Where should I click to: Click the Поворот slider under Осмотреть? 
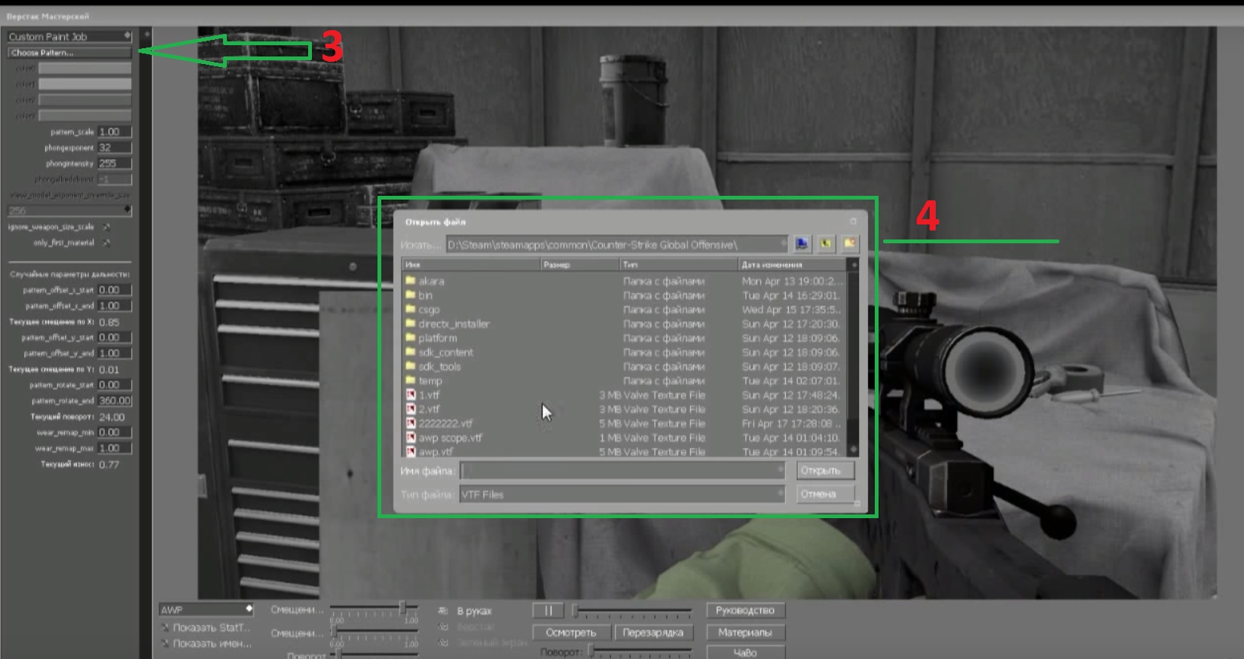click(x=640, y=651)
